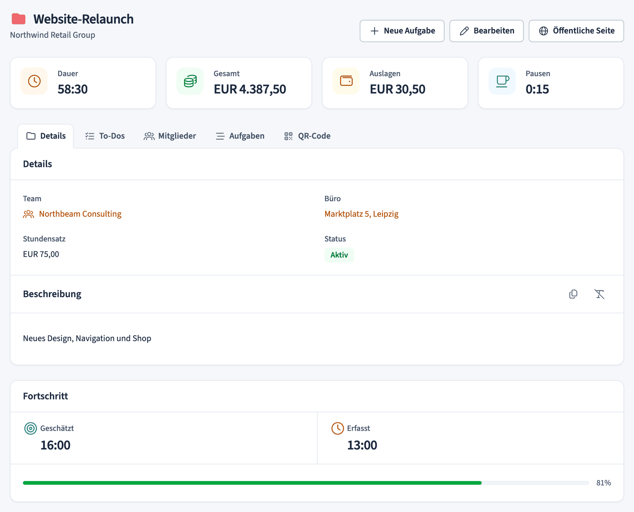Open the Marktplatz 5, Leipzig office link

click(361, 214)
